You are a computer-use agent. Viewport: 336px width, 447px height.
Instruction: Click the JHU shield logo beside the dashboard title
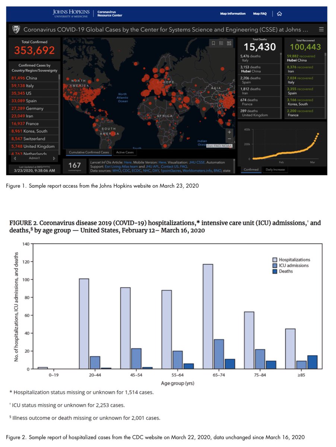pyautogui.click(x=16, y=29)
